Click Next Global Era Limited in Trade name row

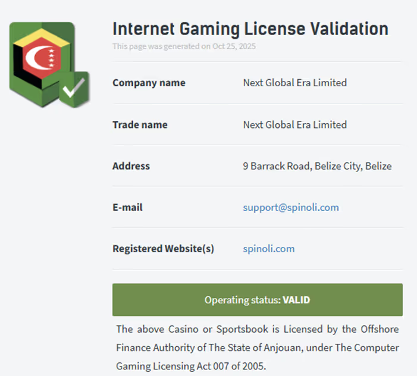pyautogui.click(x=294, y=125)
